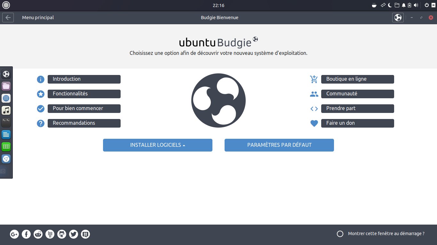This screenshot has height=245, width=437.
Task: Click the question mark icon beside Recommandations
Action: tap(41, 123)
